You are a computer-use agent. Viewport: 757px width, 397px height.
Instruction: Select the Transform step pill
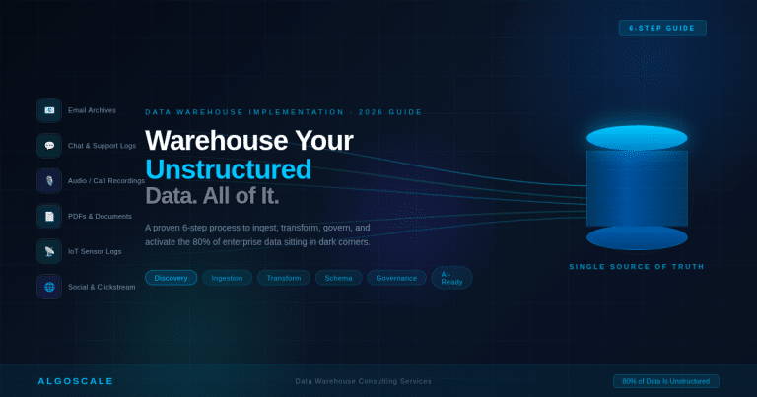pyautogui.click(x=284, y=278)
